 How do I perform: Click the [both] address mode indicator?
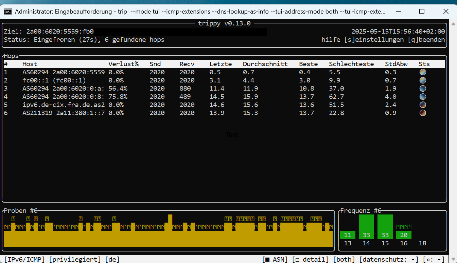344,259
